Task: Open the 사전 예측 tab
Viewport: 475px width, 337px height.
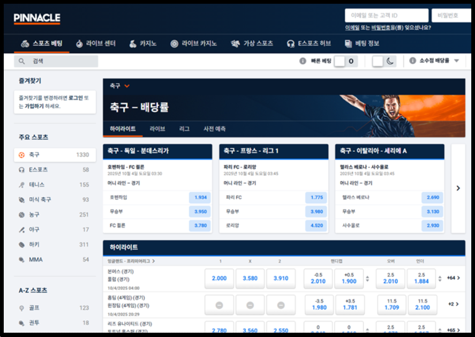Action: tap(215, 129)
